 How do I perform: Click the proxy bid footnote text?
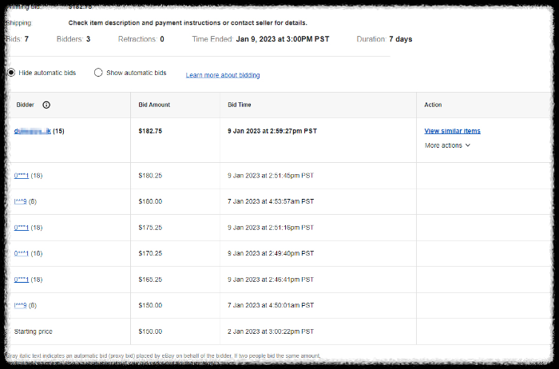coord(163,355)
